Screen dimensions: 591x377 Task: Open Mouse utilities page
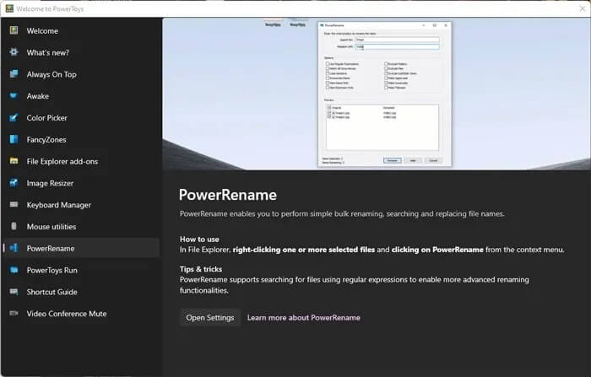tap(80, 227)
